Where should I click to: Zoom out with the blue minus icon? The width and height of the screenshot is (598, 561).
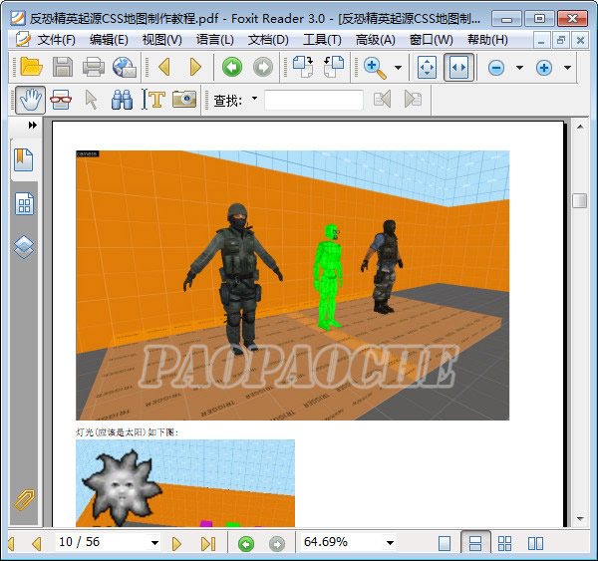[x=496, y=68]
